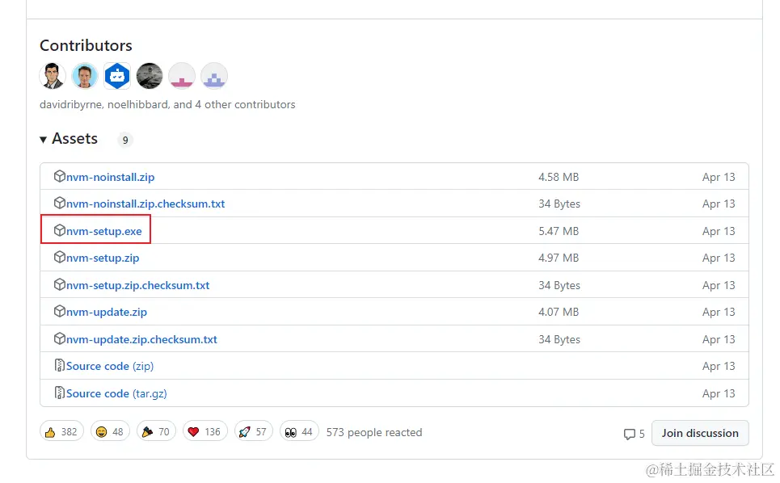780x483 pixels.
Task: Click 'davidribyrne, noelhibbard, and 4 other contributors' text
Action: point(167,104)
